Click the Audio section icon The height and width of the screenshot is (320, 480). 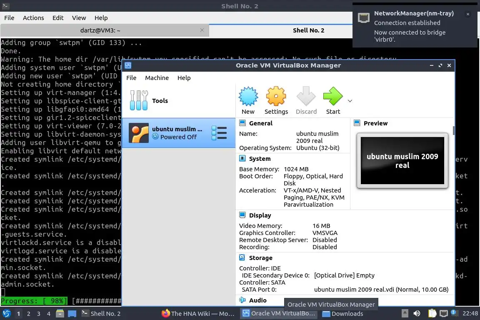242,300
